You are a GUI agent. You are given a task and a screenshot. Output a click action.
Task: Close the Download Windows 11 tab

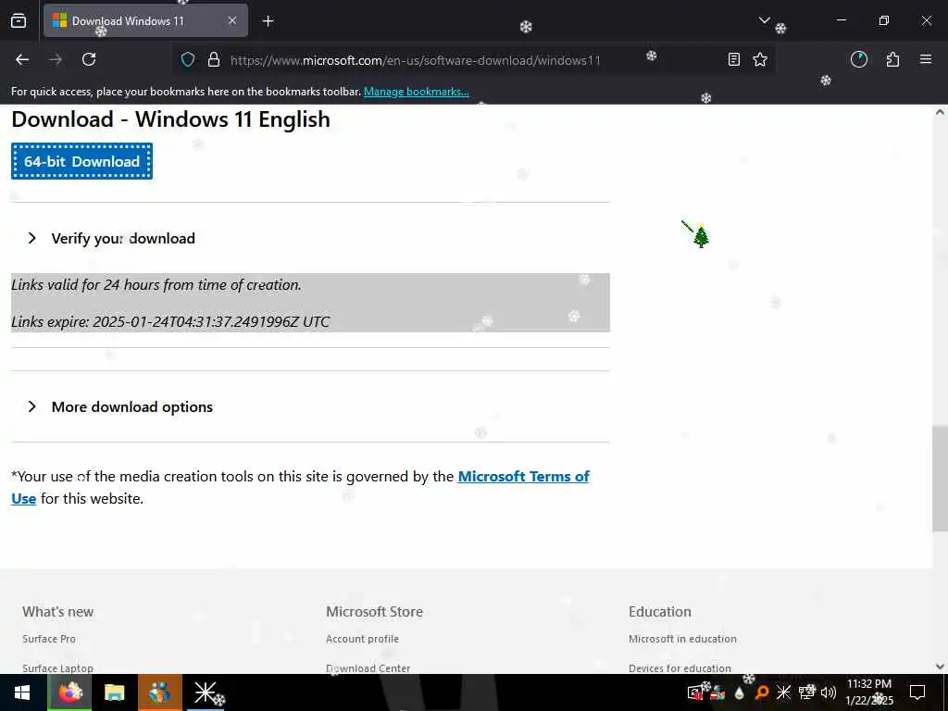(x=232, y=21)
